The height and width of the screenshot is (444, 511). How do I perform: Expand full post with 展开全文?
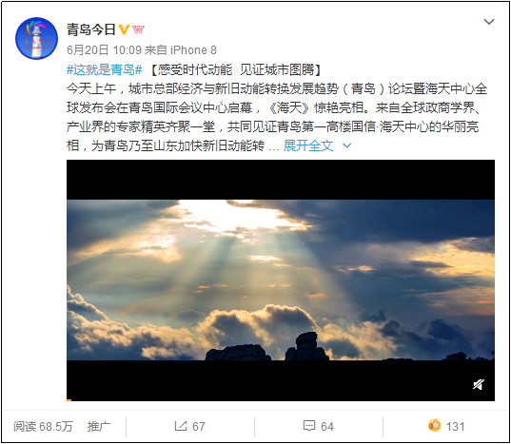[308, 145]
